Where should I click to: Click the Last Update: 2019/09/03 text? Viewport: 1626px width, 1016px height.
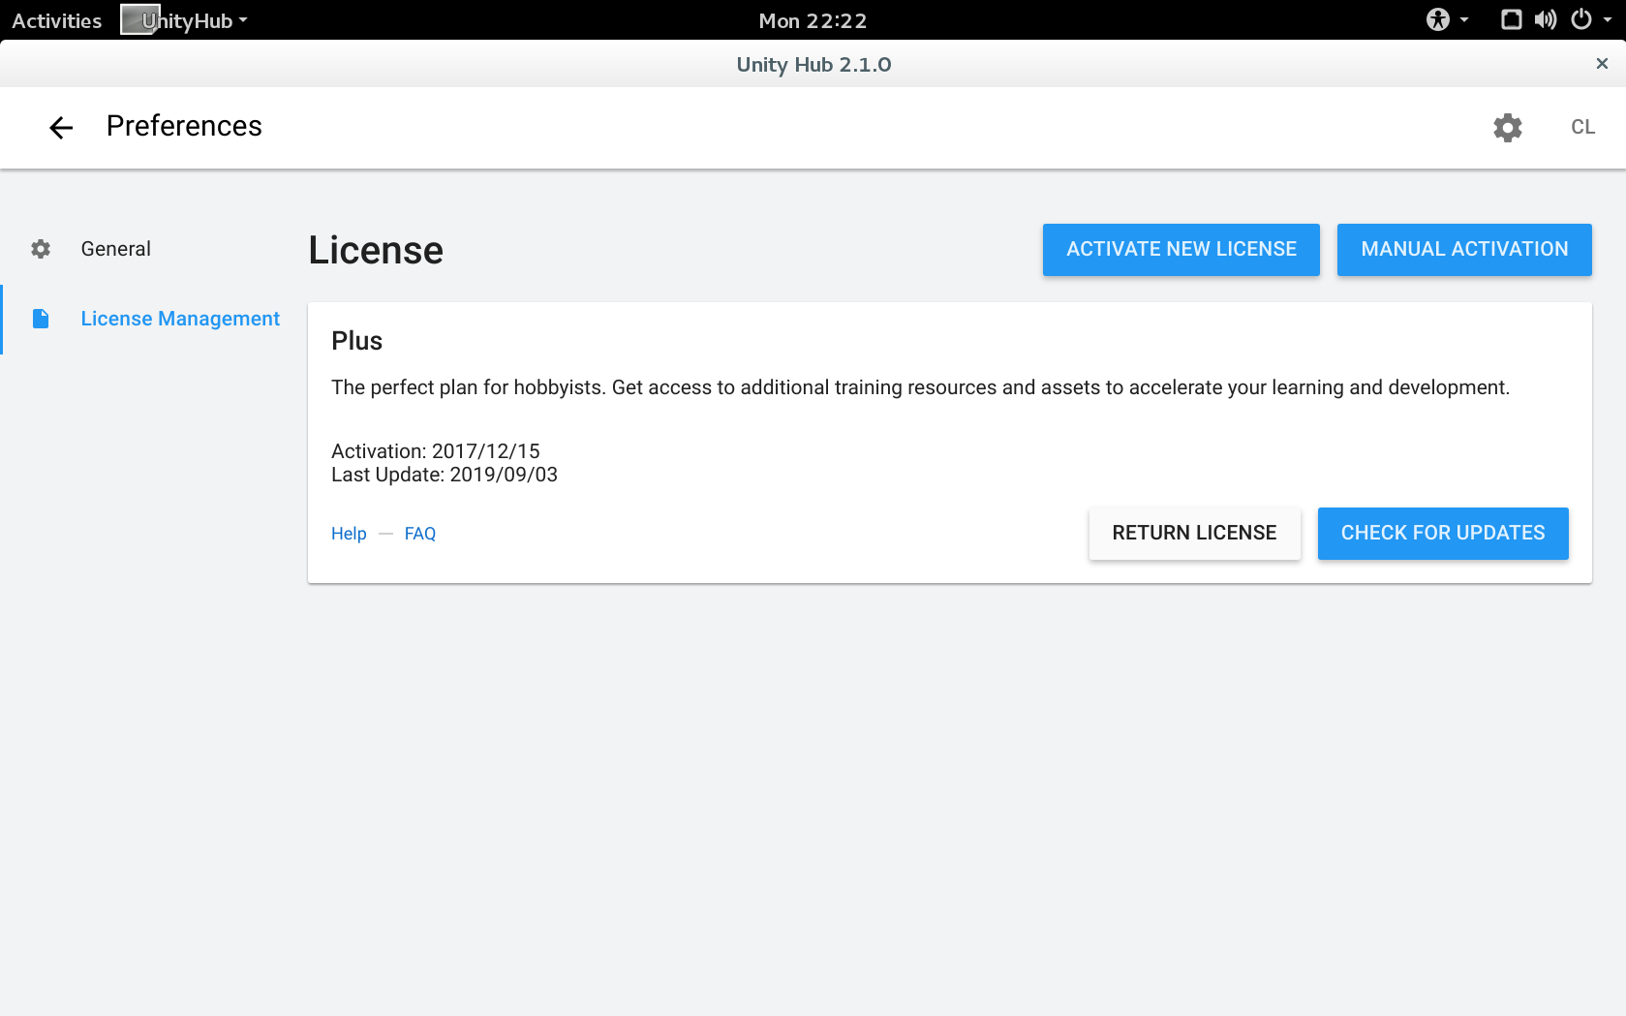445,475
